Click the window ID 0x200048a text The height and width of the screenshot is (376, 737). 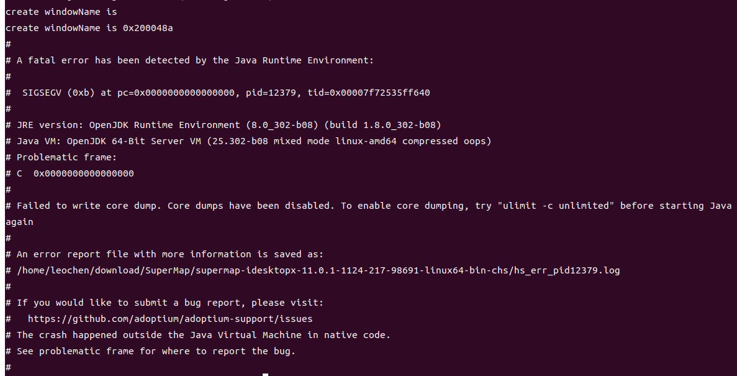(148, 28)
